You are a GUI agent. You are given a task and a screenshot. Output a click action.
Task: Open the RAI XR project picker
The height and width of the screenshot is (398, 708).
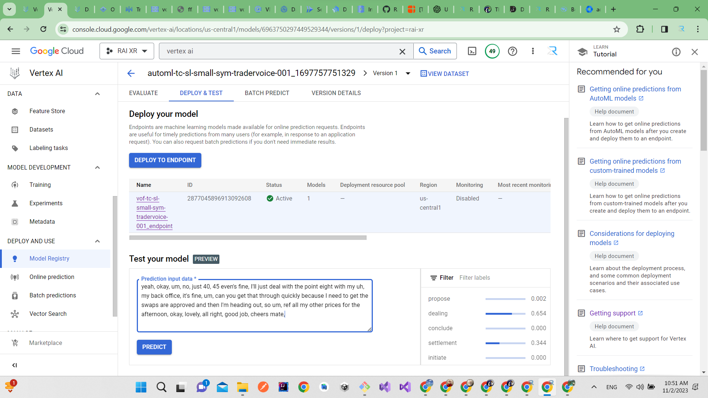pyautogui.click(x=126, y=51)
